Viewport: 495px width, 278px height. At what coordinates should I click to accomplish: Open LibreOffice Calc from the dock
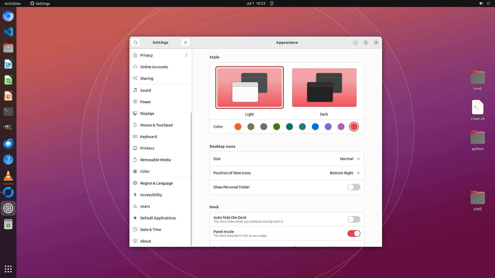(8, 80)
